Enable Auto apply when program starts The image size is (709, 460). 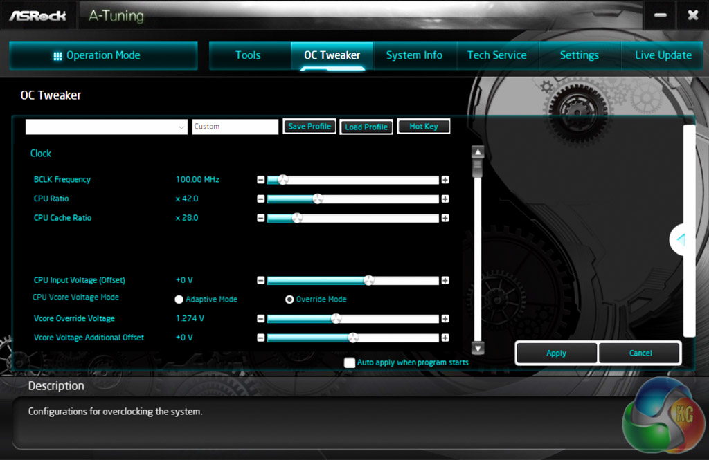pyautogui.click(x=350, y=363)
